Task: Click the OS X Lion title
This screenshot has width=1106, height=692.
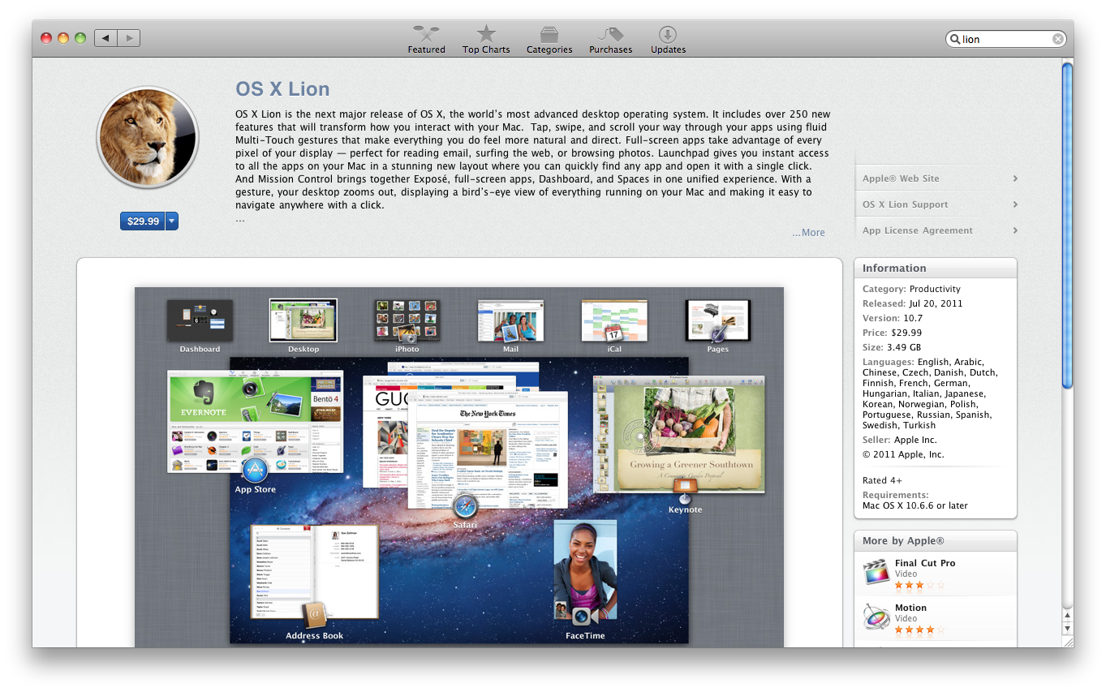Action: click(x=282, y=89)
